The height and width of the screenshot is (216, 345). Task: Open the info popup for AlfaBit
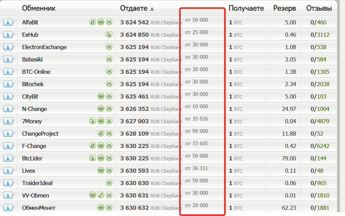tap(8, 22)
